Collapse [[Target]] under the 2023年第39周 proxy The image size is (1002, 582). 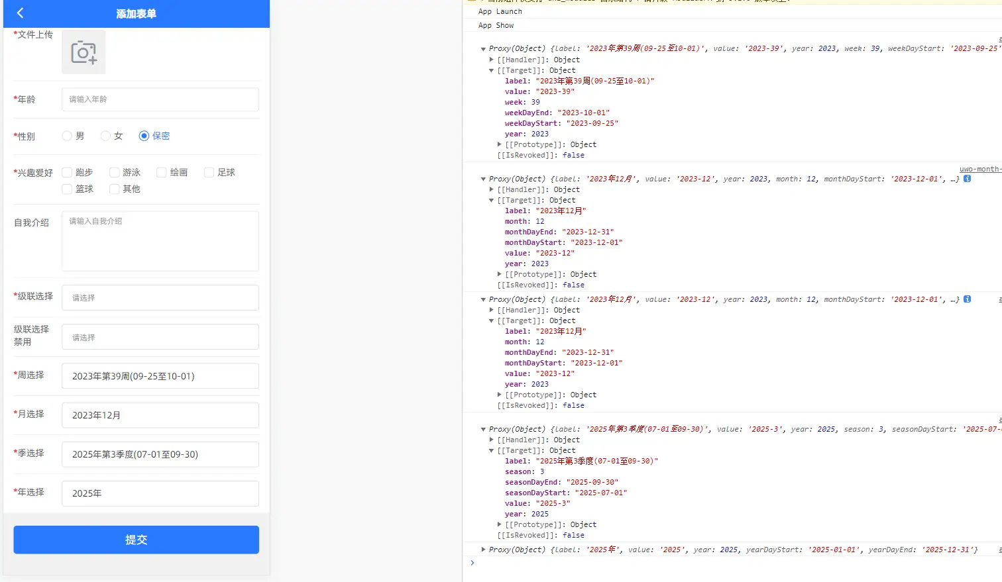pyautogui.click(x=491, y=70)
